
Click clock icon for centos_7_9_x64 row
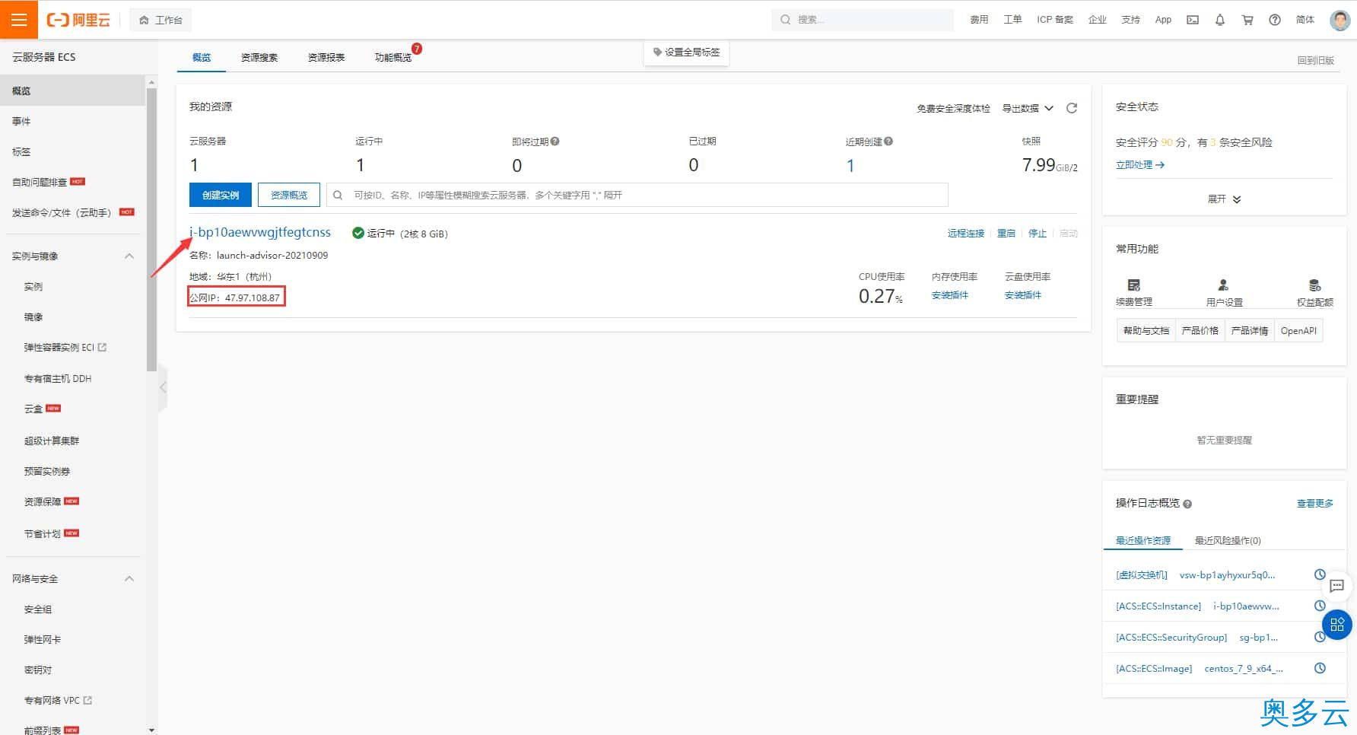tap(1320, 669)
